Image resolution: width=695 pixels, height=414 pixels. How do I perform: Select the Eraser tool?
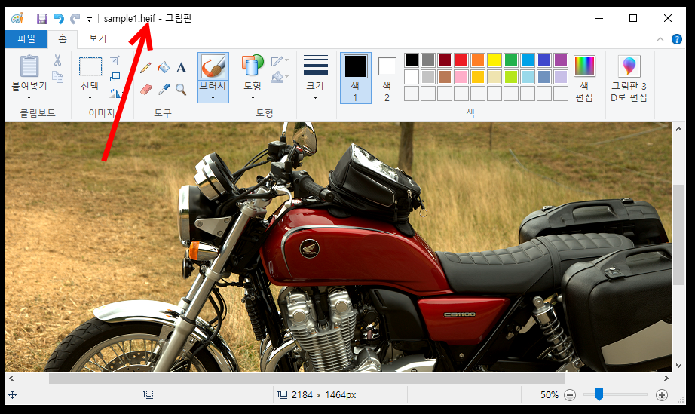(145, 90)
